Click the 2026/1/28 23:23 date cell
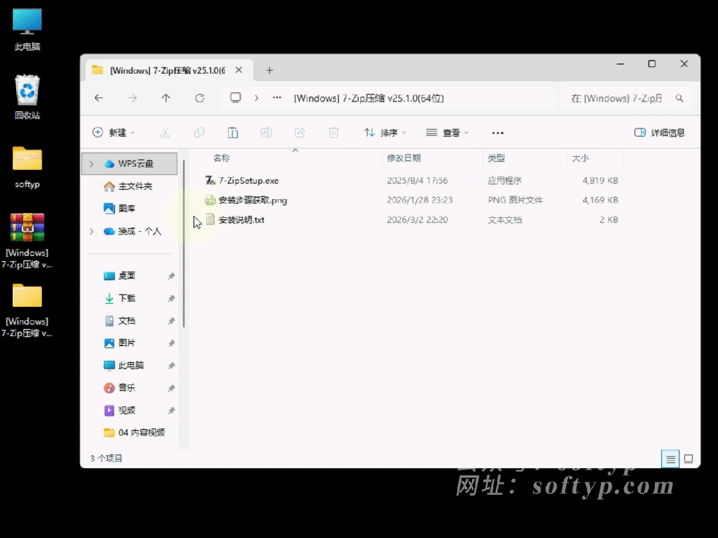718x538 pixels. 420,201
